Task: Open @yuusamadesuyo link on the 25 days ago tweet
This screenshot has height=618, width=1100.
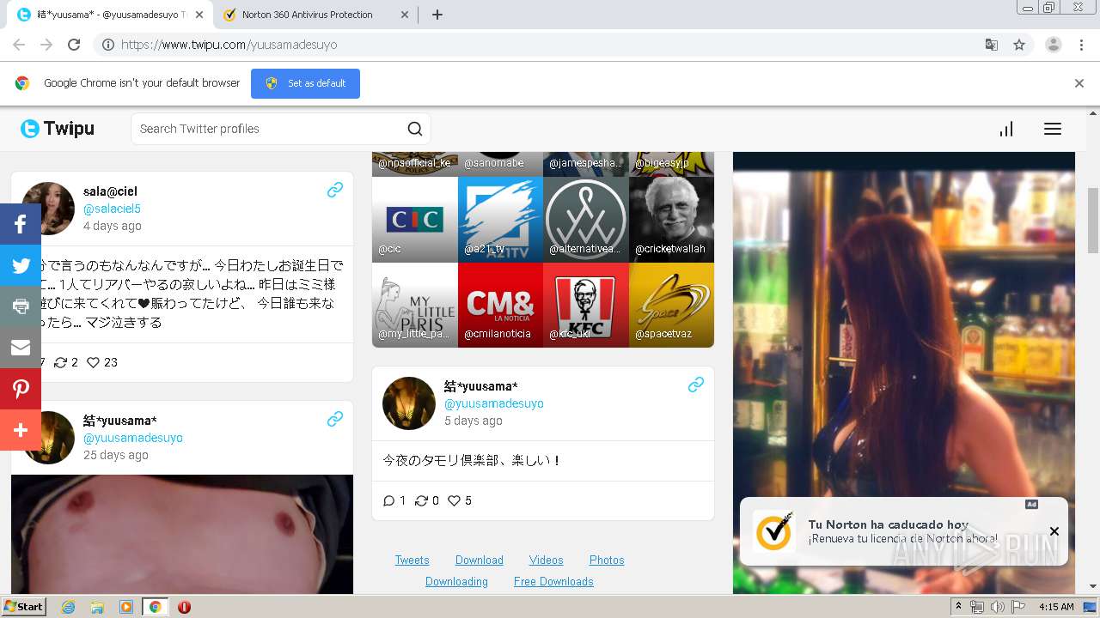Action: point(132,438)
